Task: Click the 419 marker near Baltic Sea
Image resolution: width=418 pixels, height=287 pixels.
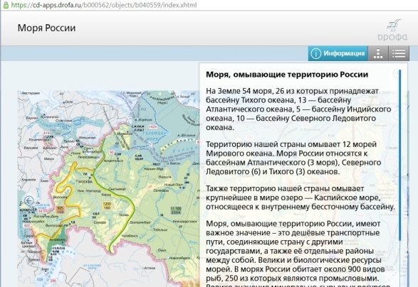Action: pyautogui.click(x=46, y=133)
